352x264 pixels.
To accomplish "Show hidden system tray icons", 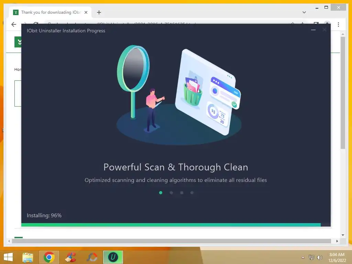I will (x=303, y=257).
